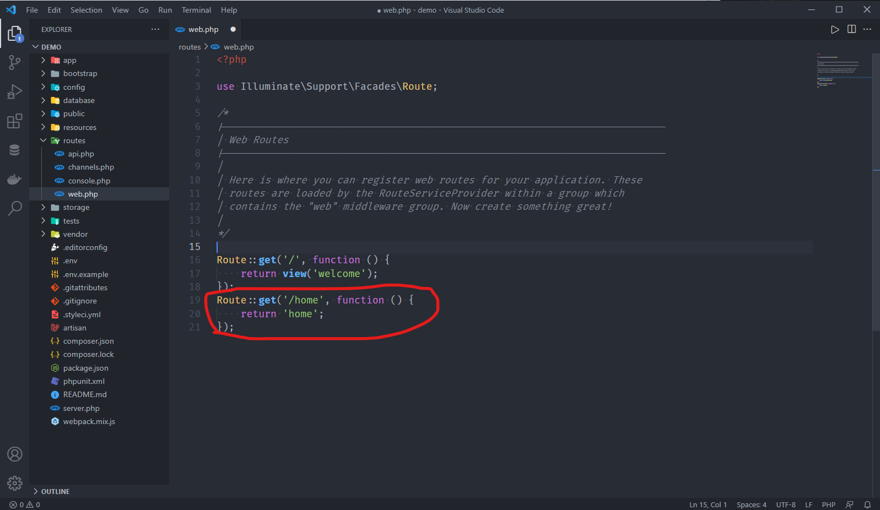This screenshot has height=510, width=880.
Task: Open the Help menu
Action: pyautogui.click(x=229, y=10)
